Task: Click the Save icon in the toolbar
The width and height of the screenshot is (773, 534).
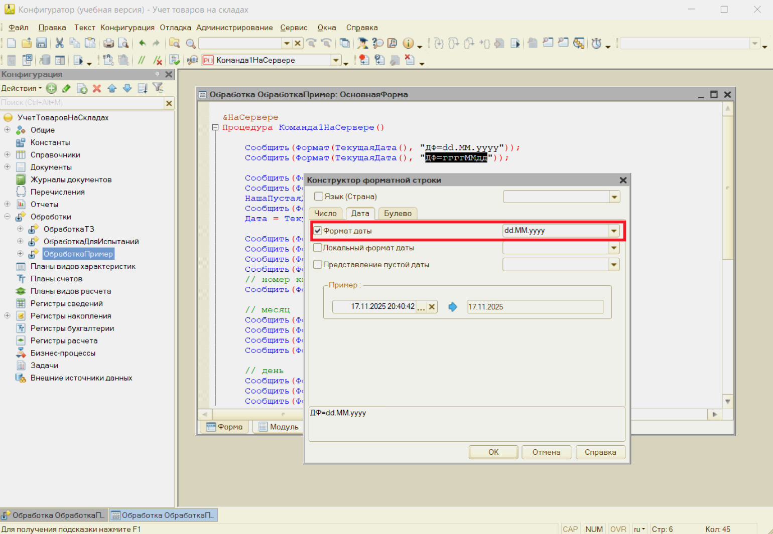Action: click(x=42, y=44)
